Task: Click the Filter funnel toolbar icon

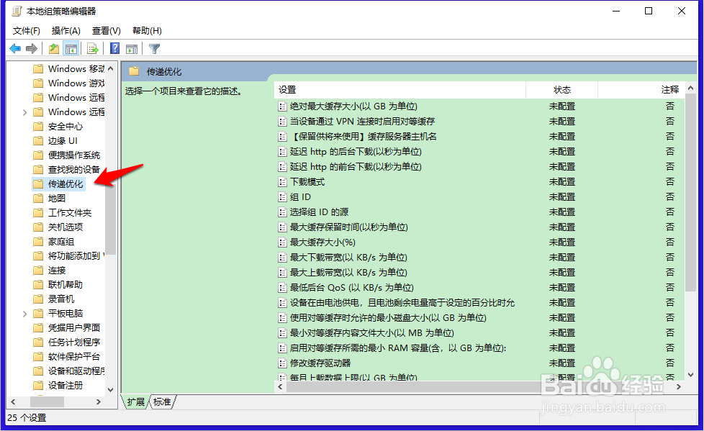Action: pyautogui.click(x=154, y=48)
